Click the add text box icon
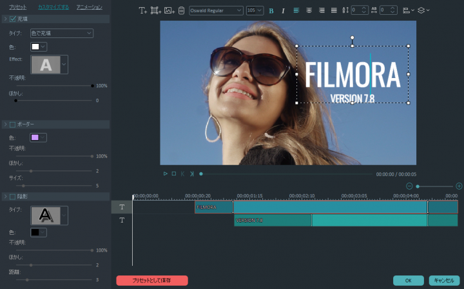Image resolution: width=464 pixels, height=289 pixels. pos(143,10)
